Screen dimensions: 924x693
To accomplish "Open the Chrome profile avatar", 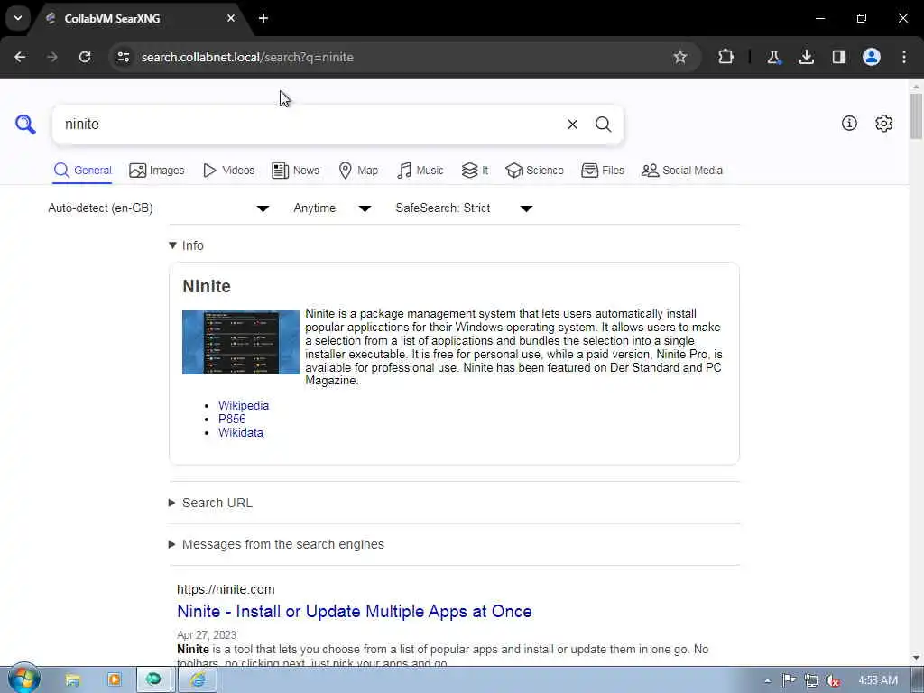I will (872, 57).
